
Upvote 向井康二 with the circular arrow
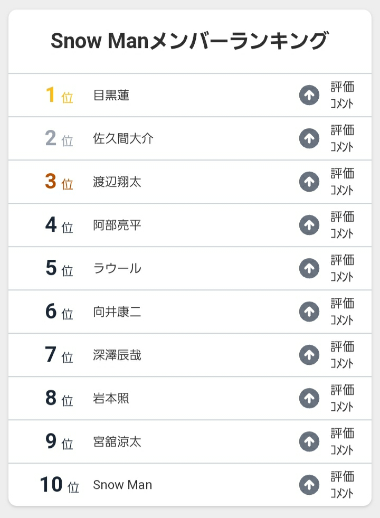(x=309, y=312)
